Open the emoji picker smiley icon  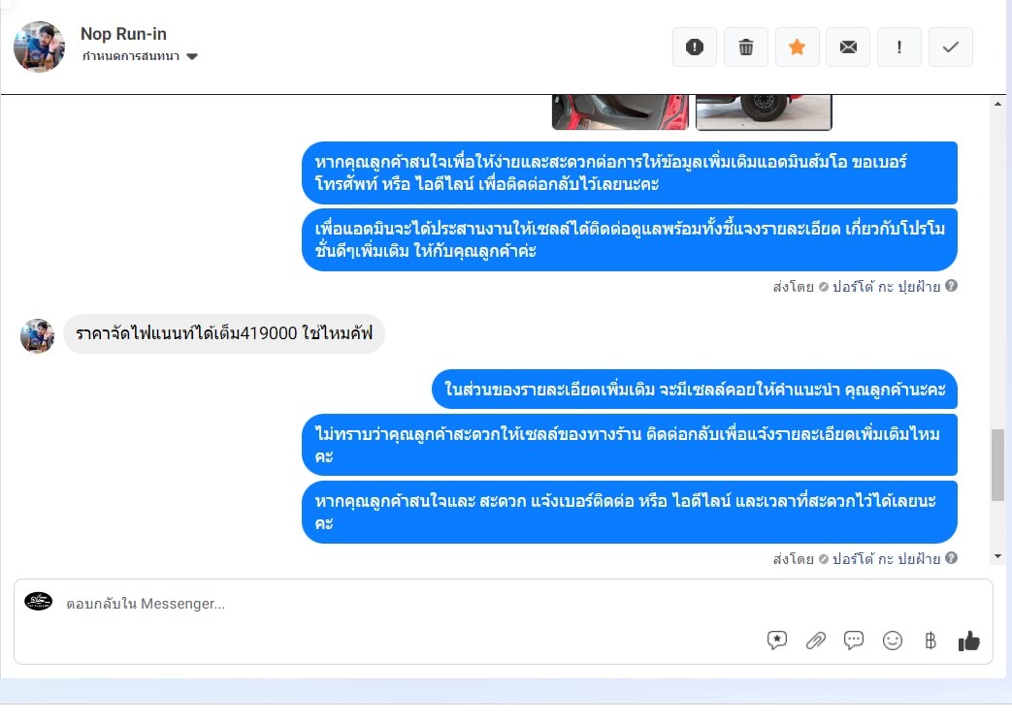click(893, 641)
